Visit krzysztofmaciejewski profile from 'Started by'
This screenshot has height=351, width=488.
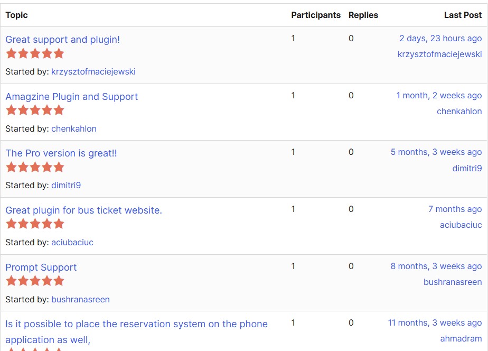pos(93,72)
